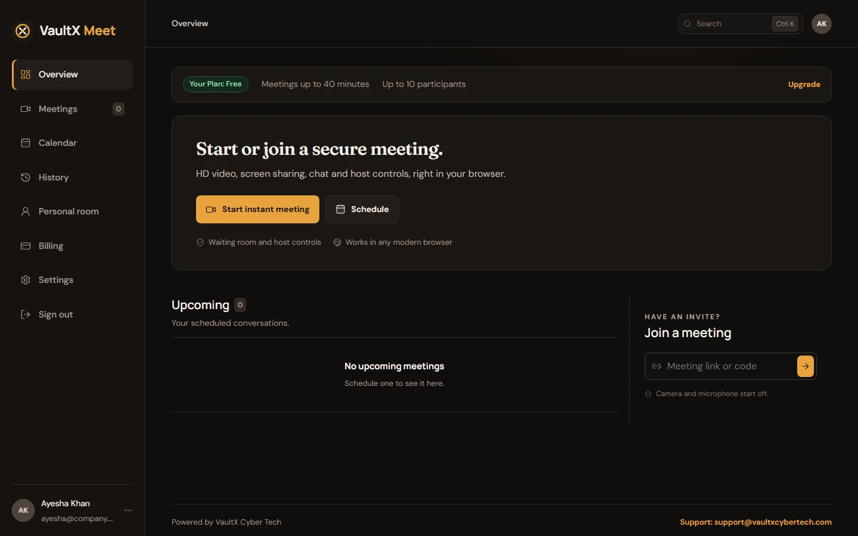858x536 pixels.
Task: Click the Settings gear icon in sidebar
Action: 26,280
